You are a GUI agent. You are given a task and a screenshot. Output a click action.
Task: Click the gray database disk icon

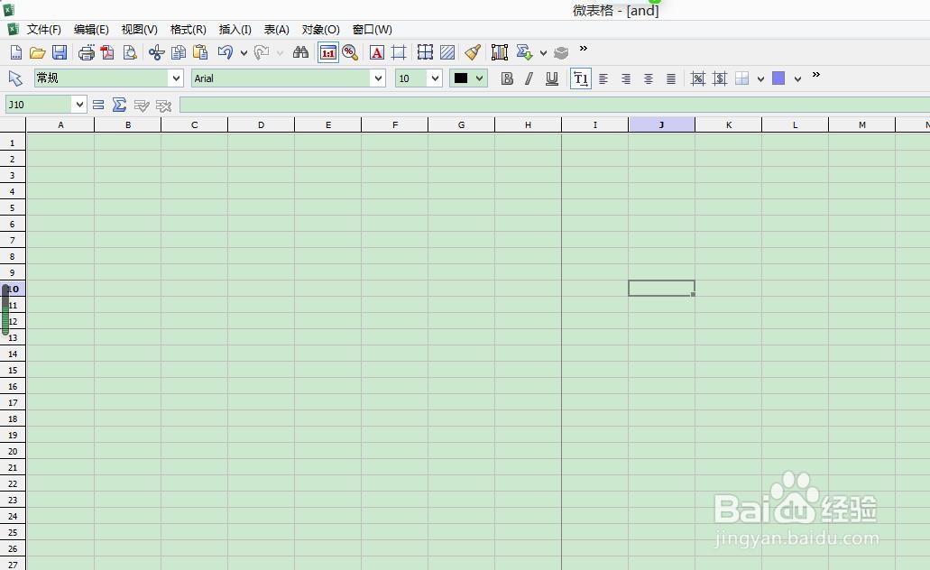click(561, 53)
